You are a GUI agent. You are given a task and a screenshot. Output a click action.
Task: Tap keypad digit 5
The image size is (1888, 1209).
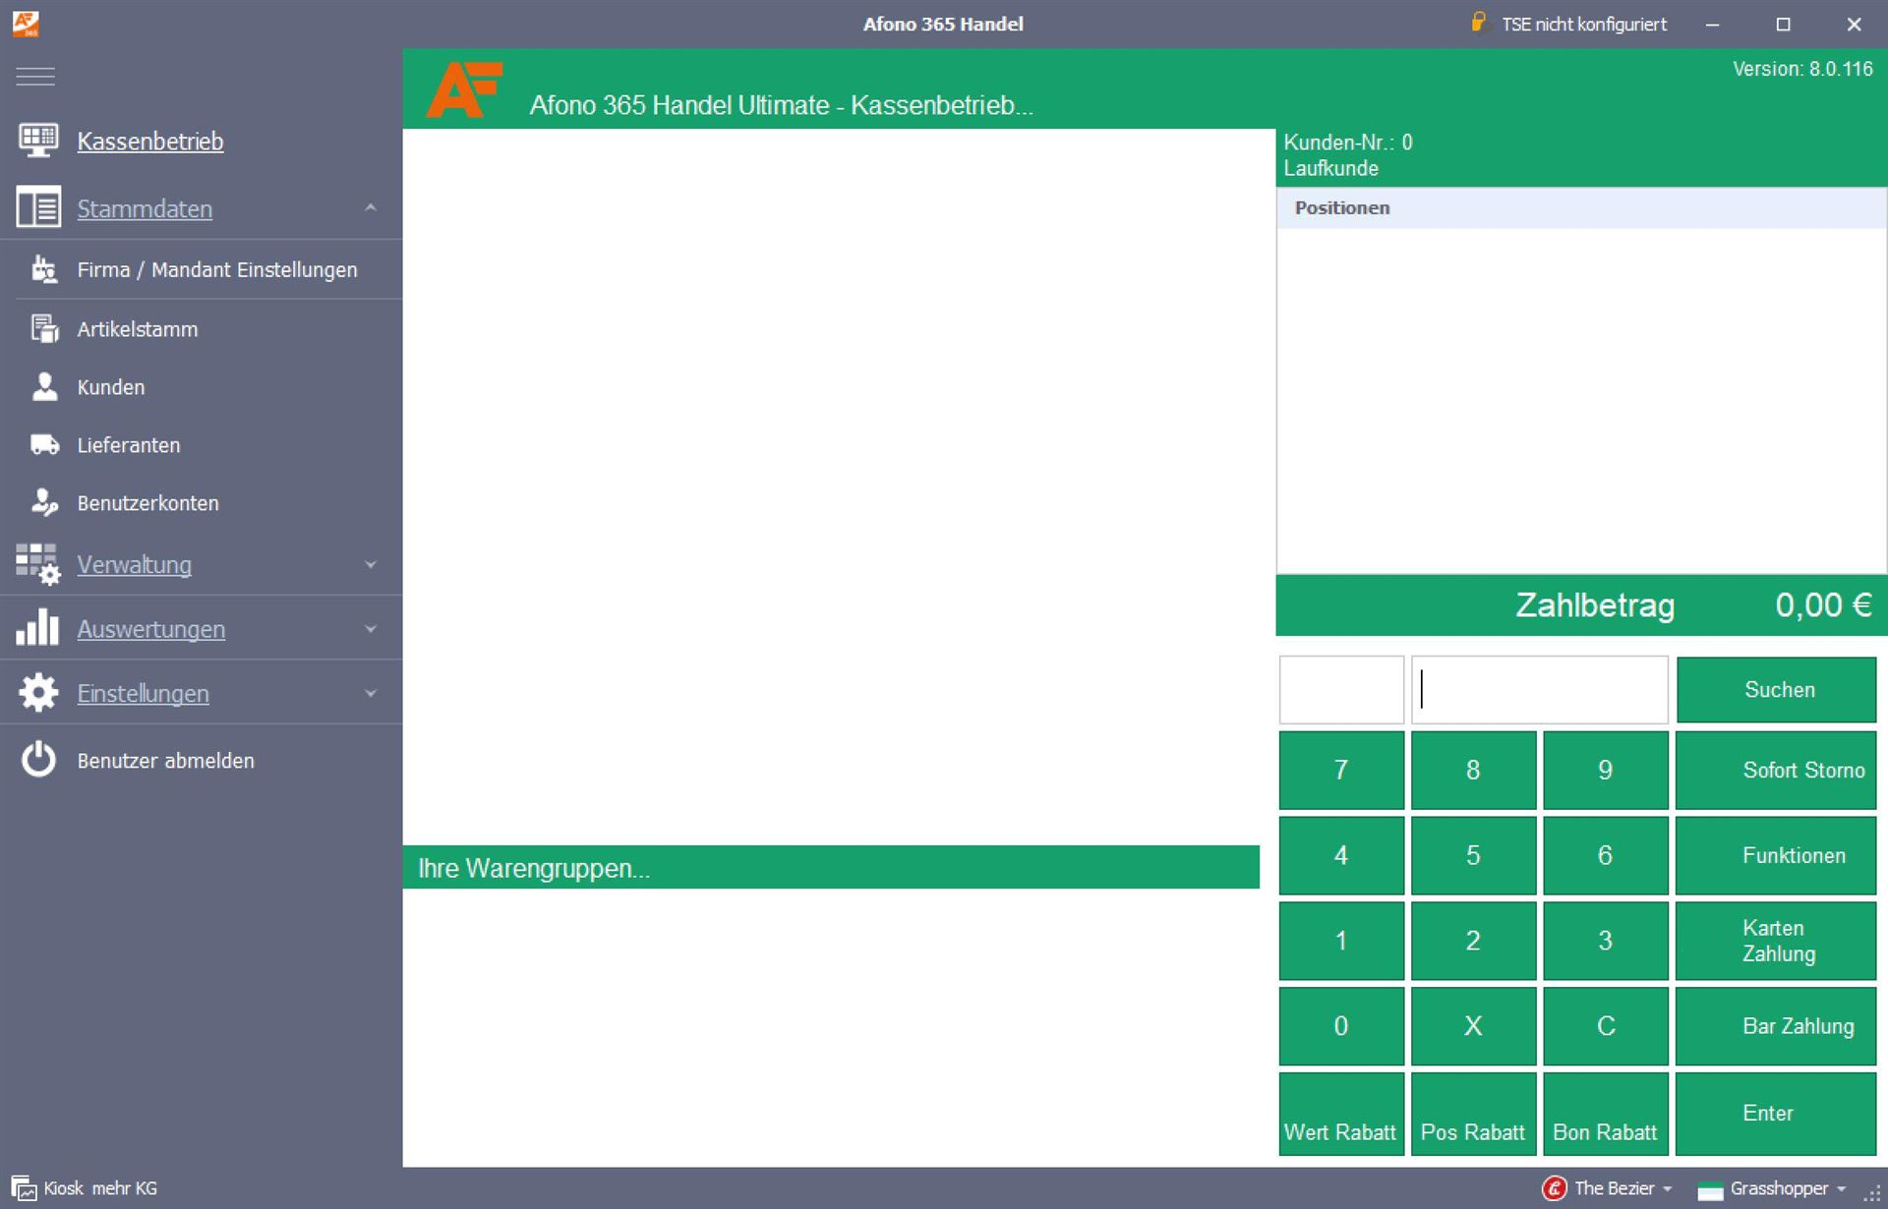pyautogui.click(x=1473, y=855)
